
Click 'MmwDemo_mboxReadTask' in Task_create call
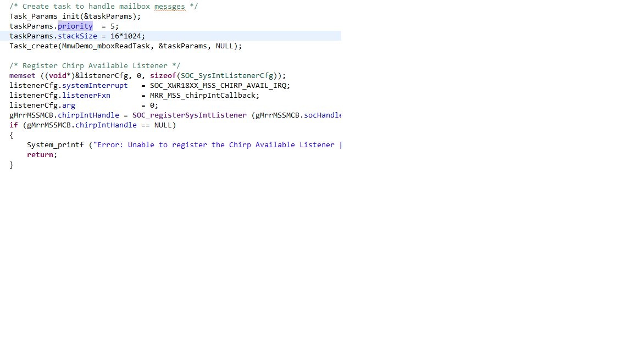point(106,46)
